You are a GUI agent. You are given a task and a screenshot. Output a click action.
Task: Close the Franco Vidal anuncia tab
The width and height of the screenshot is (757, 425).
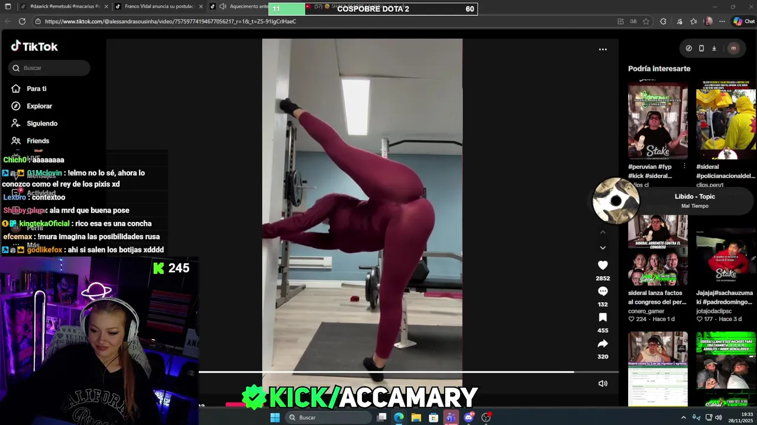click(201, 6)
